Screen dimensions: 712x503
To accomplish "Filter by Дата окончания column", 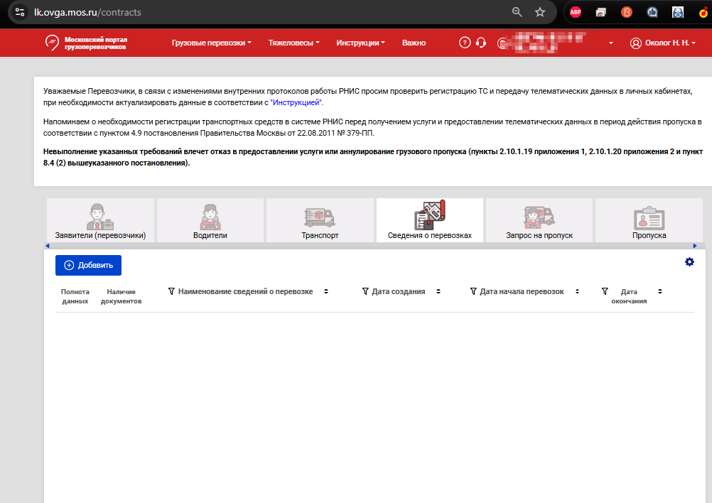I will 605,291.
